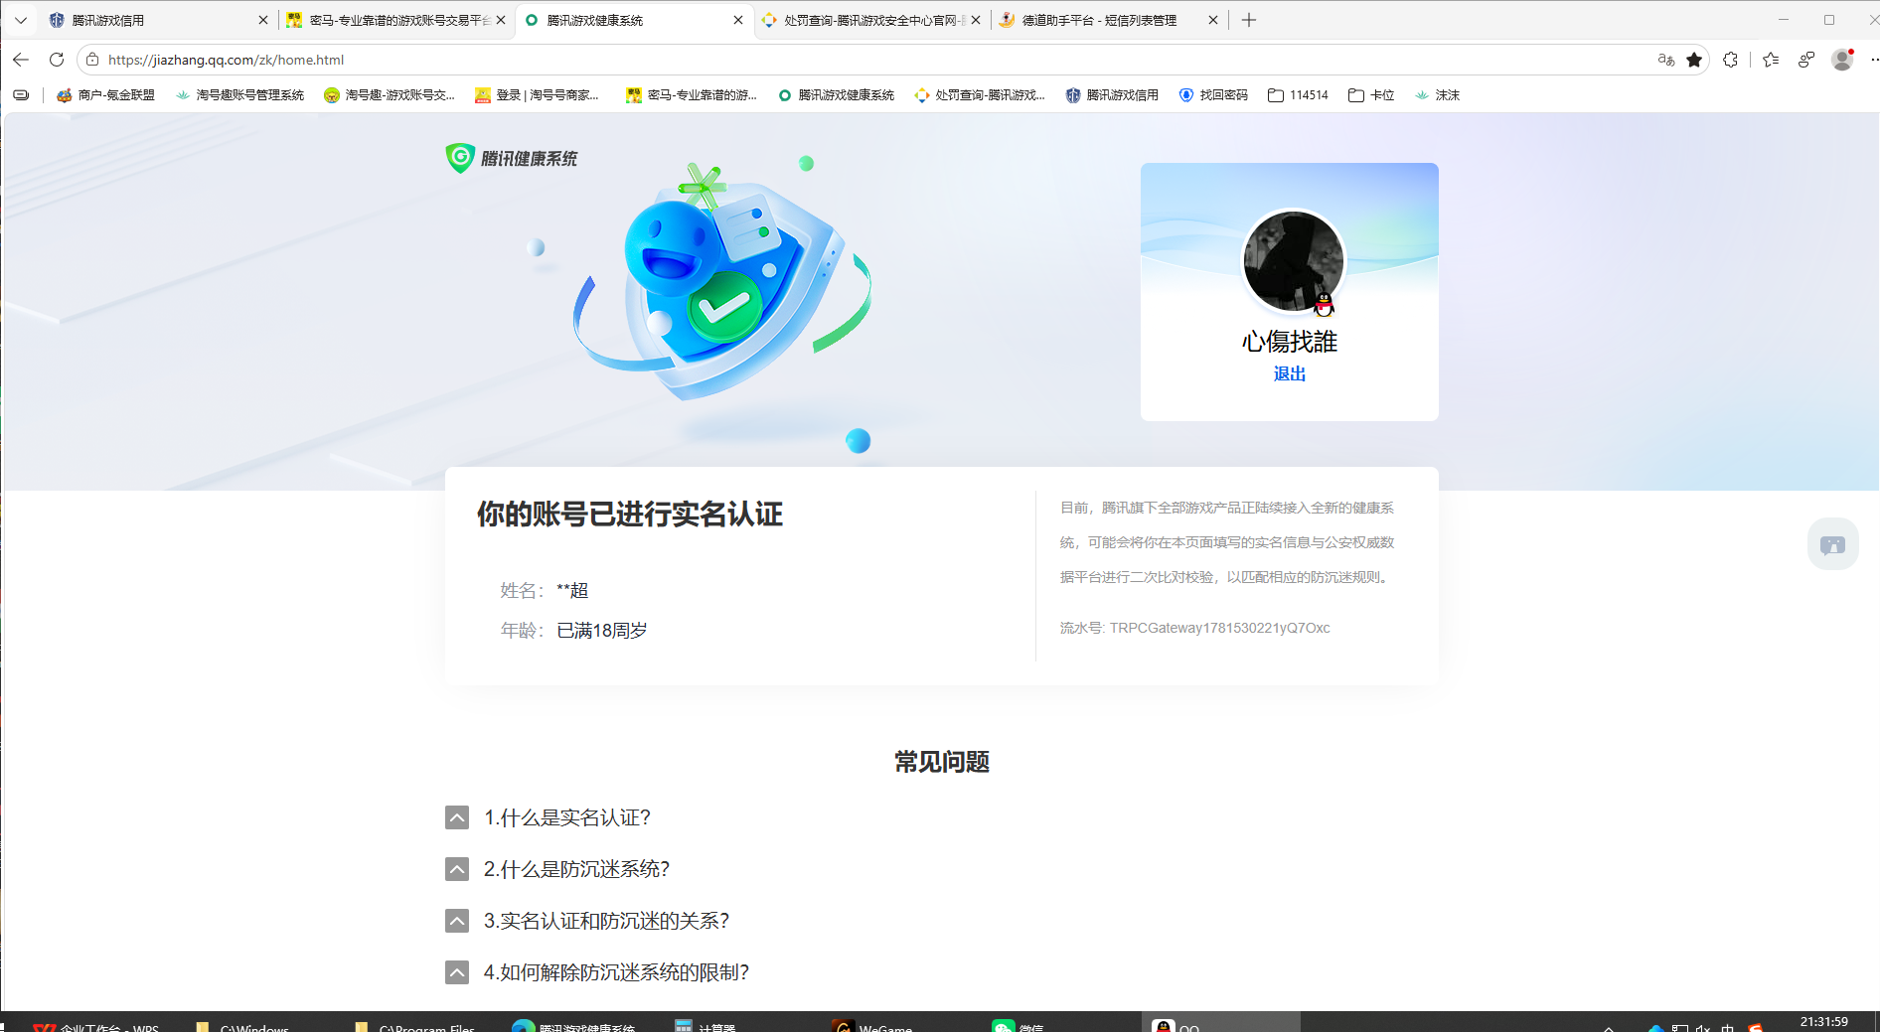The width and height of the screenshot is (1880, 1032).
Task: Click the taskbar clock showing 21:31:59
Action: pos(1823,1022)
